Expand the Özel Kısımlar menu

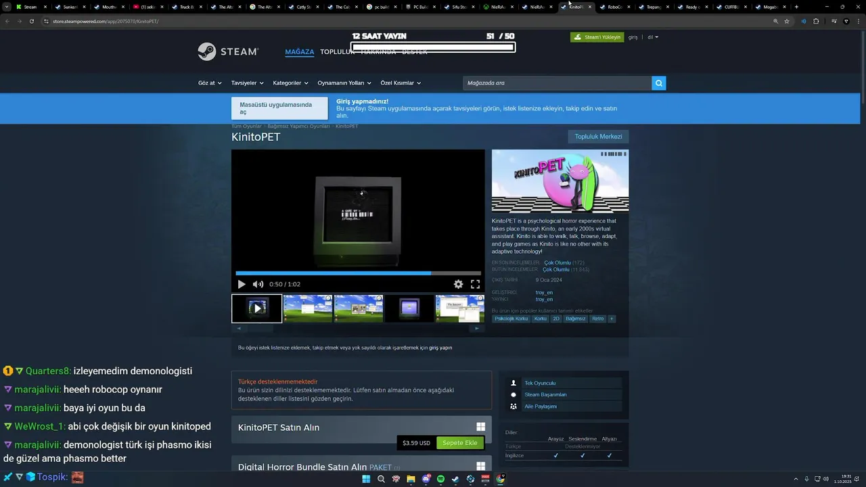401,83
